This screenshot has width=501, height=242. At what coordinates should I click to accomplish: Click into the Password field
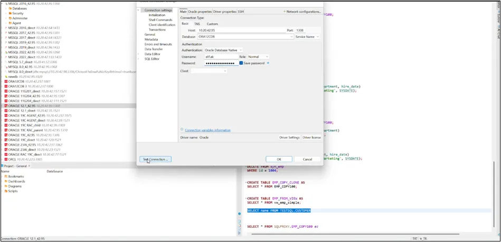point(221,63)
